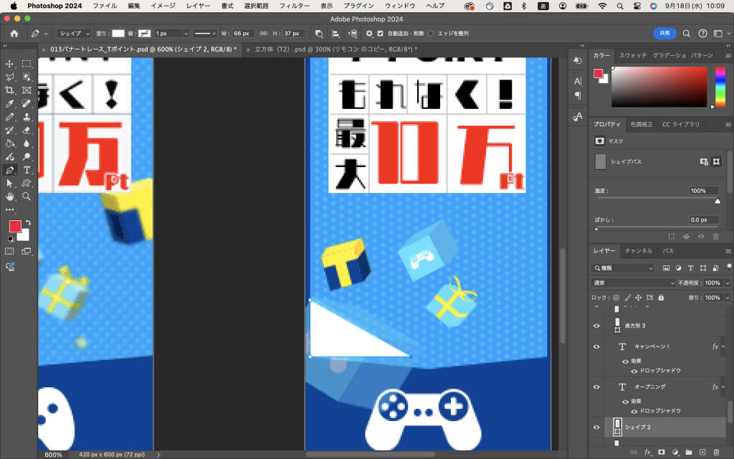Click the Eraser tool
The width and height of the screenshot is (734, 459).
click(27, 130)
